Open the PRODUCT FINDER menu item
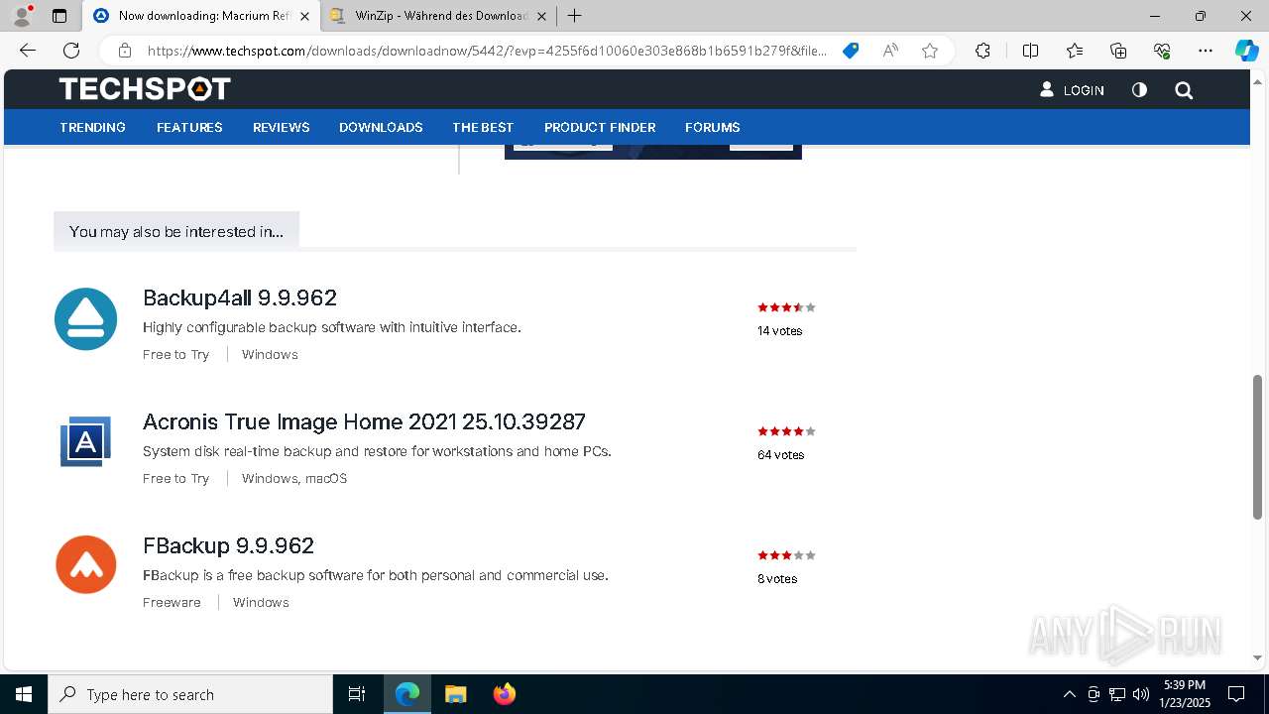The width and height of the screenshot is (1269, 714). pyautogui.click(x=600, y=127)
